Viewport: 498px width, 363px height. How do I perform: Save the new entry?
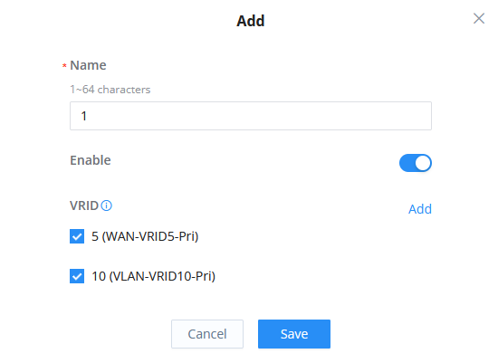click(294, 334)
